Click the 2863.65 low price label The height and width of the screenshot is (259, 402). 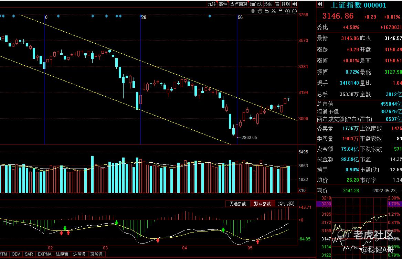pyautogui.click(x=249, y=138)
